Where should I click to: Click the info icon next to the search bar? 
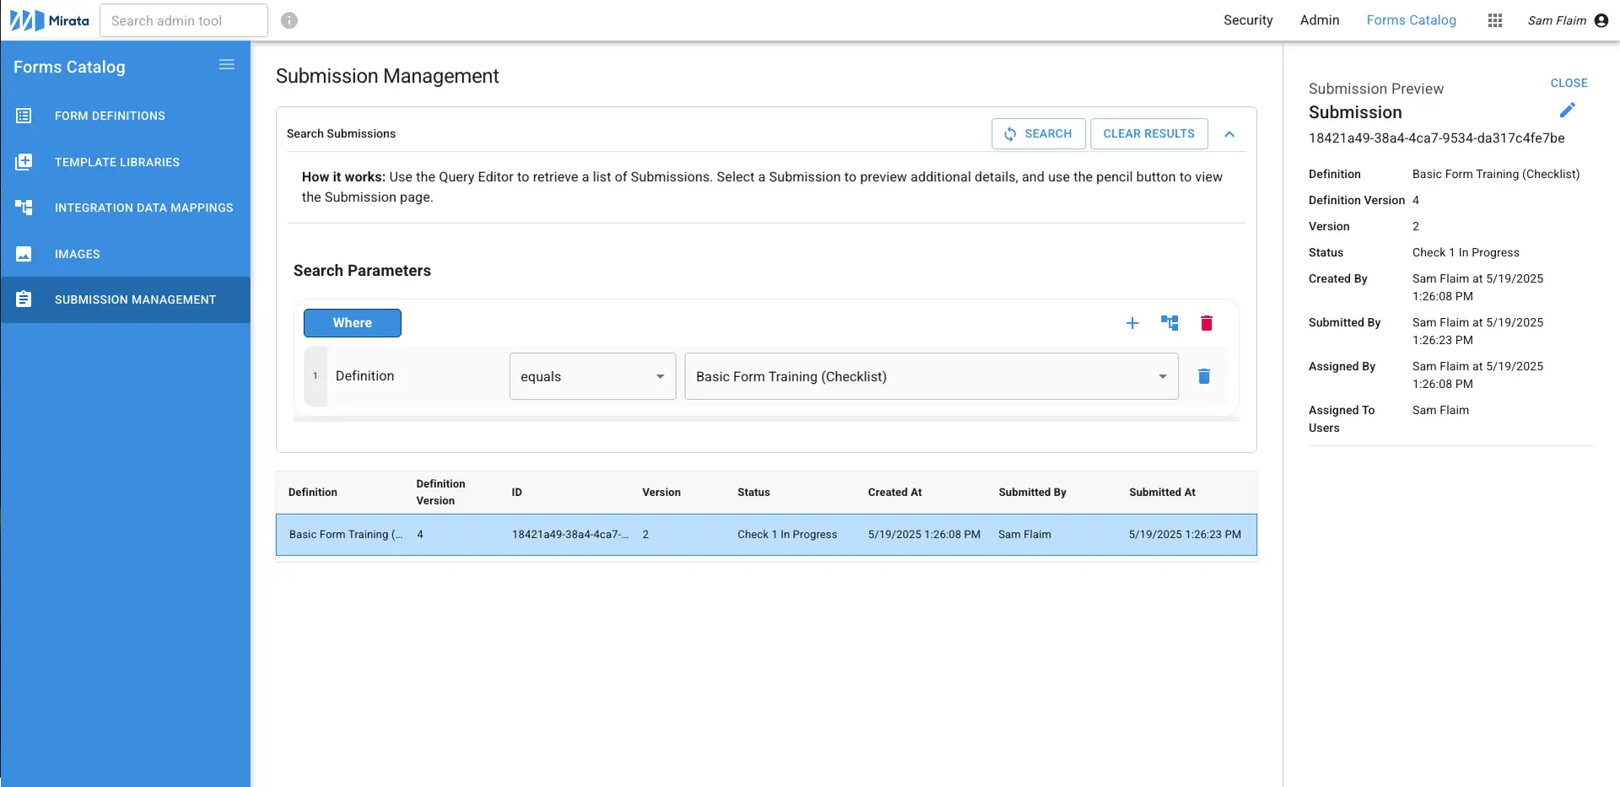289,19
